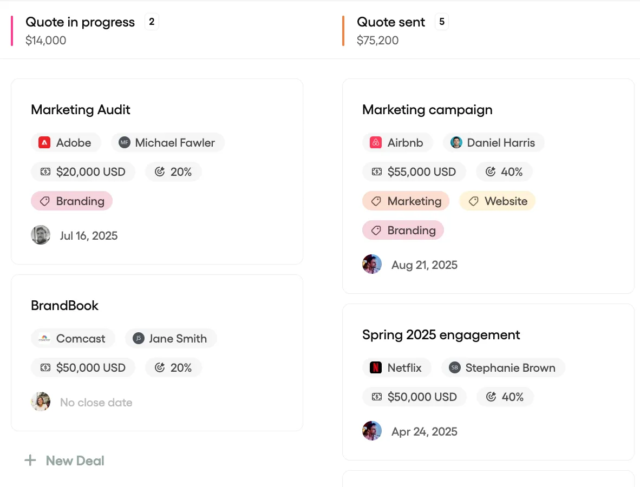640x487 pixels.
Task: Select the Netflix company chip
Action: 397,367
